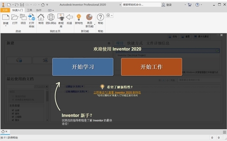
Task: Click the 常用 home ribbon icon
Action: coord(41,17)
